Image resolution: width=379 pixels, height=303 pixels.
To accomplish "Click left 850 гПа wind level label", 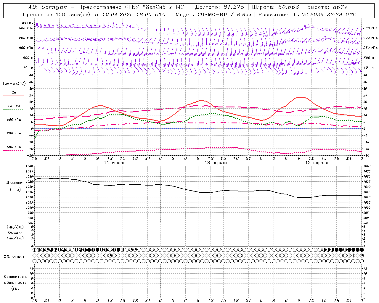I will pos(26,48).
